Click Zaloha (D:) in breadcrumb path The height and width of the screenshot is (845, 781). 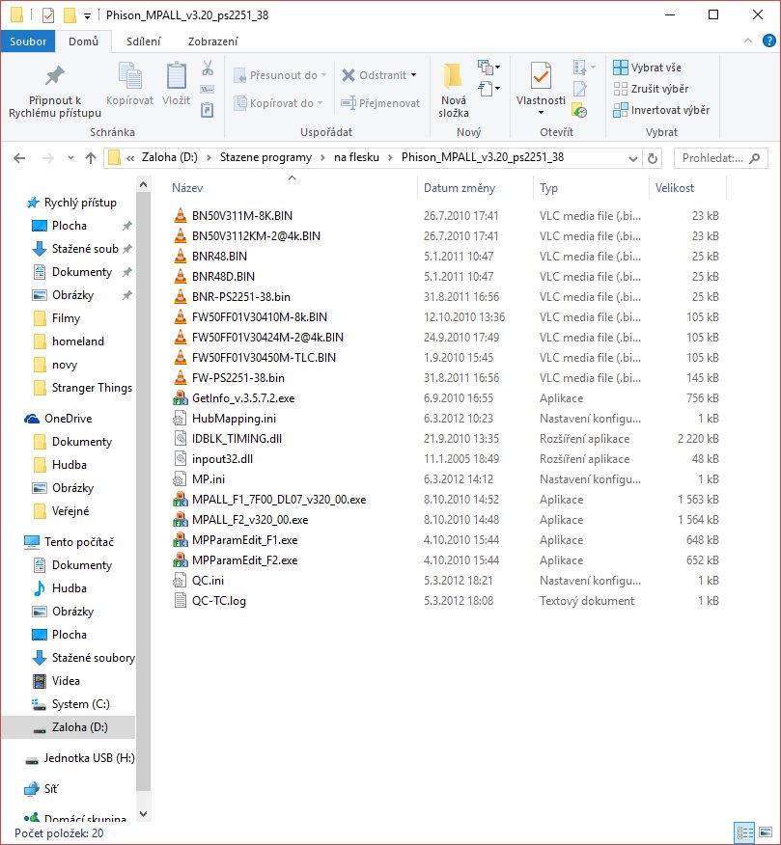[x=169, y=157]
